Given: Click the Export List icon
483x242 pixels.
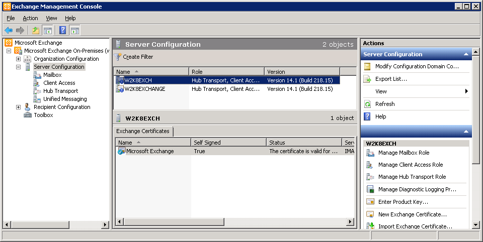Looking at the screenshot, I should [x=367, y=79].
